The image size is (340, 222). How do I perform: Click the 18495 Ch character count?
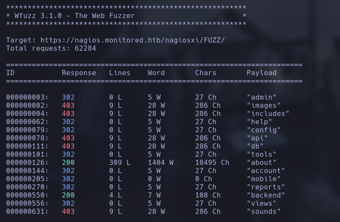212,163
